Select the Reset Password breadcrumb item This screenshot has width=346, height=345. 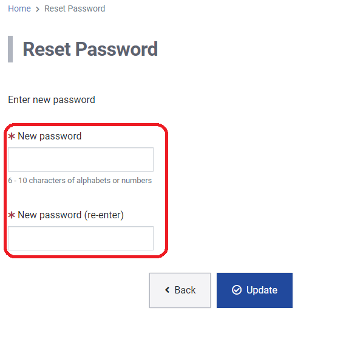(75, 8)
